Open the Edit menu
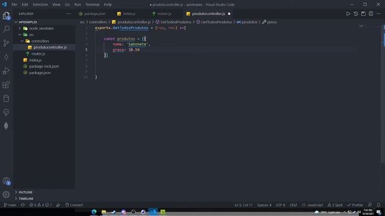The image size is (385, 216). tap(25, 4)
